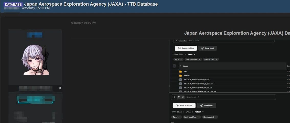Screen dimensions: 290x123
Task: Click the folder chip icon in the netcdf search bar
Action: [x=179, y=97]
